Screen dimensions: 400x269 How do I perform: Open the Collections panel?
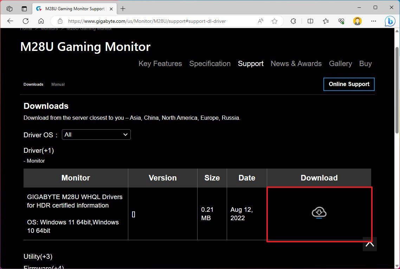(x=326, y=21)
